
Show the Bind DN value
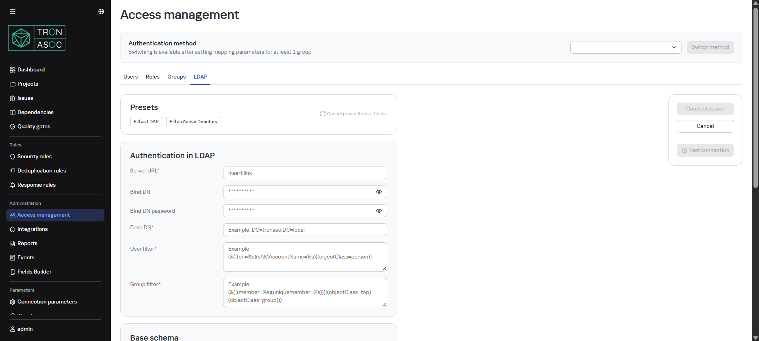(x=379, y=192)
